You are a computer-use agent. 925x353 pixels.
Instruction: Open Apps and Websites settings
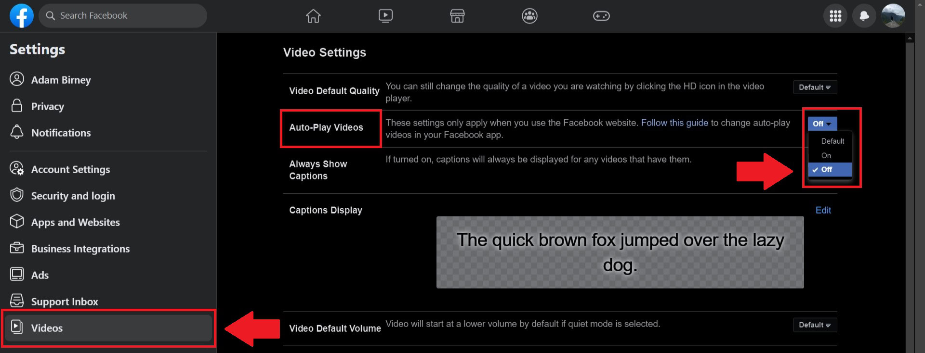108,222
